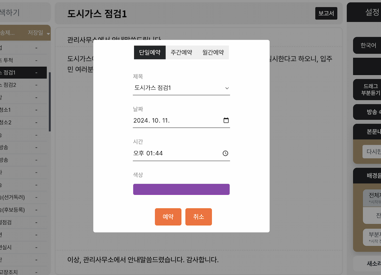
Task: Select the (선거독려) row in the list
Action: click(23, 198)
